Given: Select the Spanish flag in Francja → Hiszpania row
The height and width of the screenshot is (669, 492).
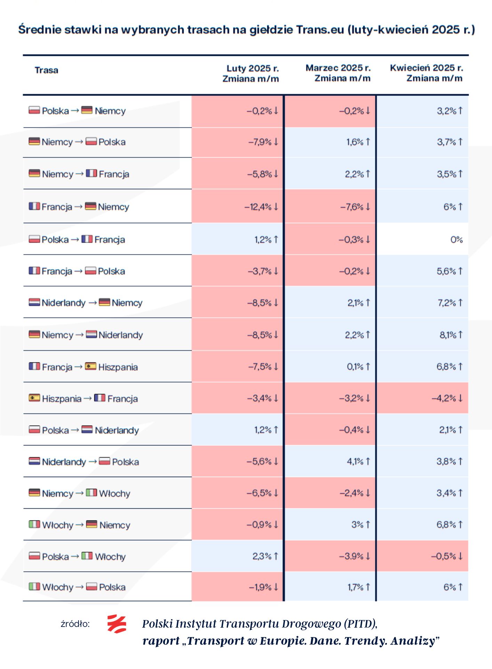Looking at the screenshot, I should 90,366.
